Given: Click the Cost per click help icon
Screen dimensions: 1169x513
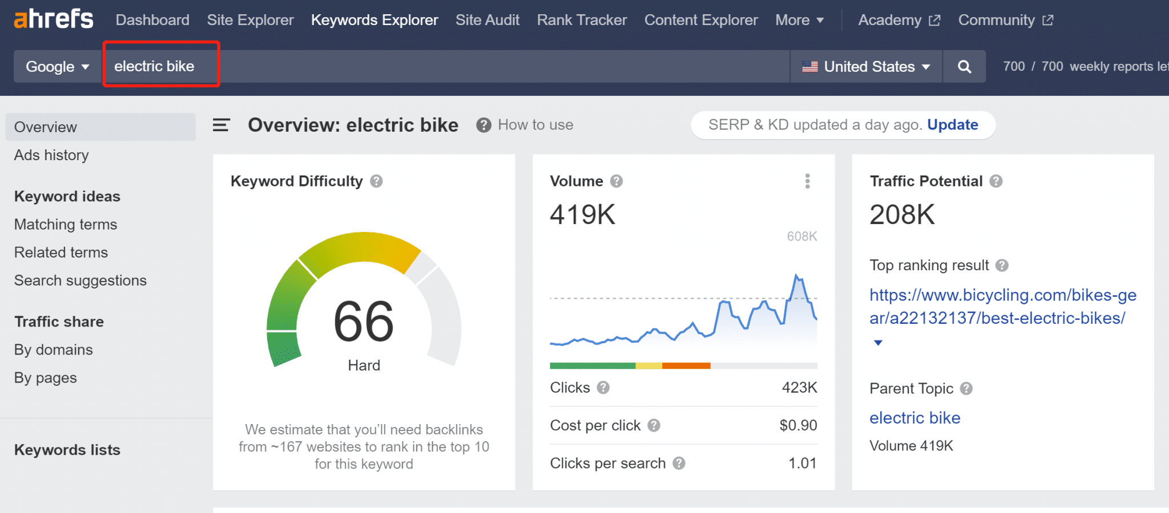Looking at the screenshot, I should (654, 425).
